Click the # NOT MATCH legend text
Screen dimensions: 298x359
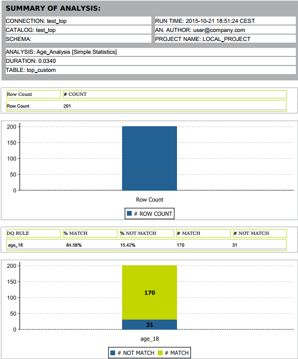(x=136, y=353)
